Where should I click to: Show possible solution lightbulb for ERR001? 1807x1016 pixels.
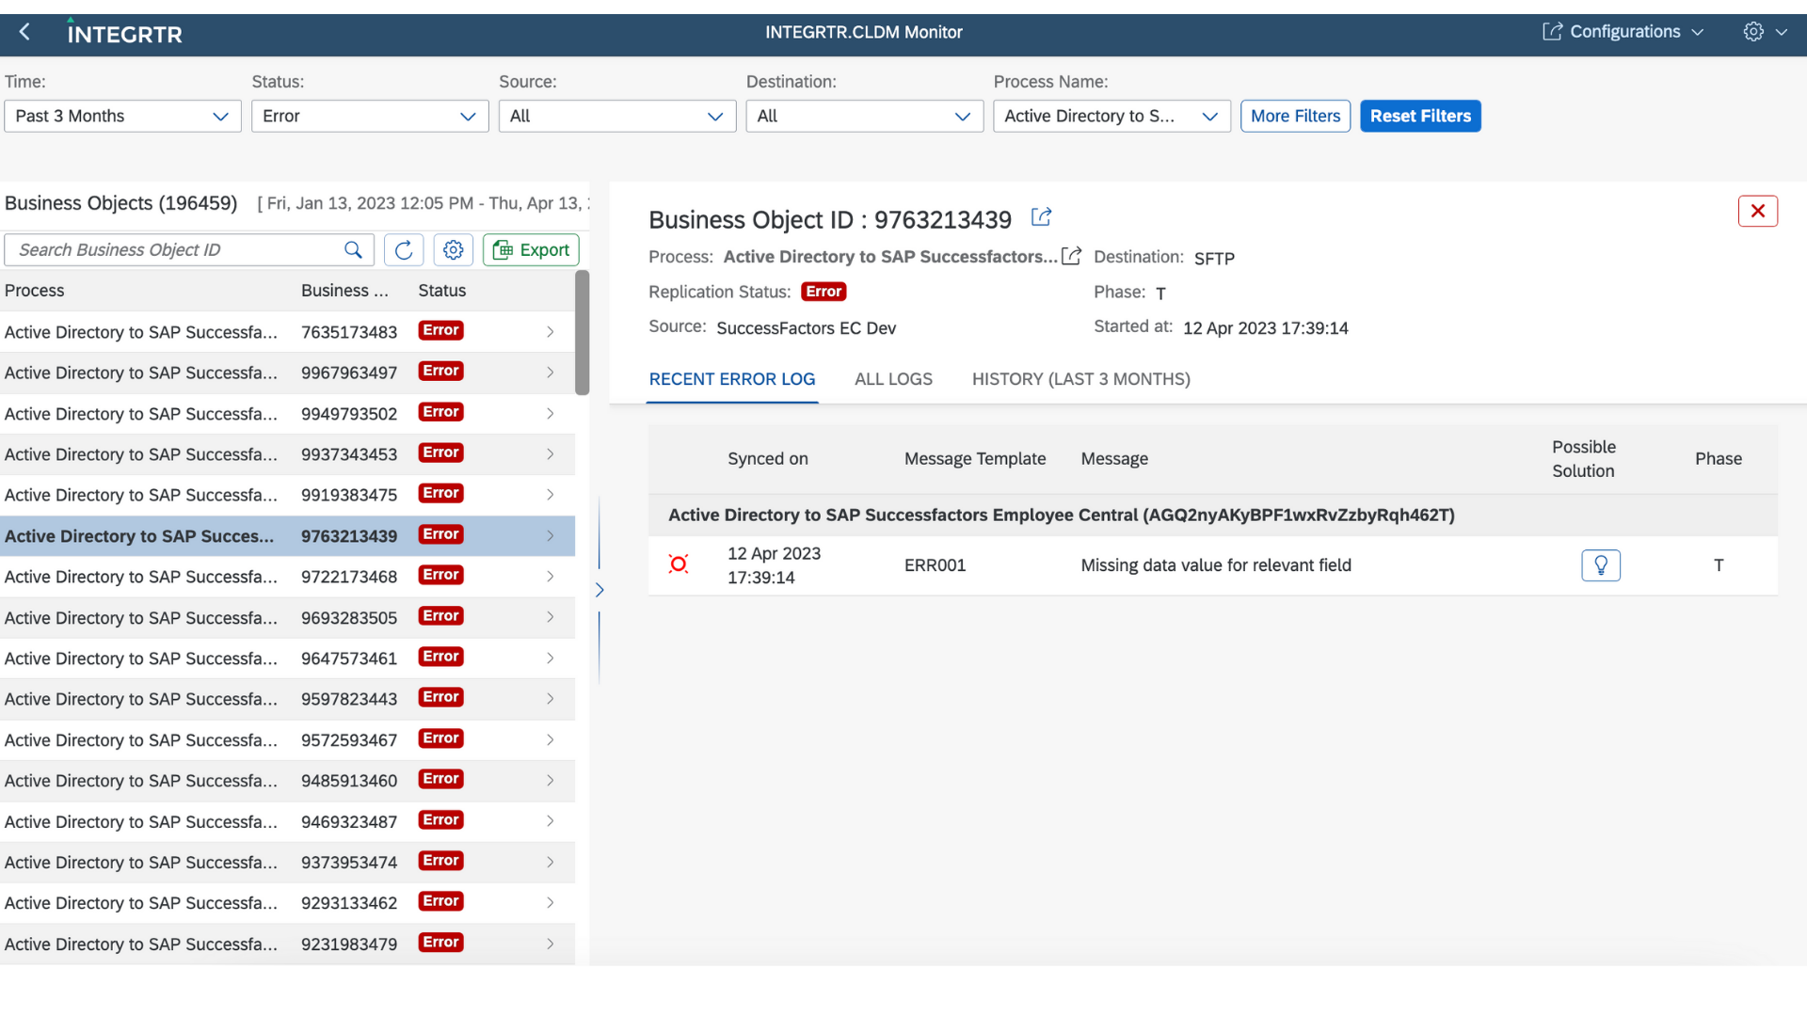(x=1600, y=565)
